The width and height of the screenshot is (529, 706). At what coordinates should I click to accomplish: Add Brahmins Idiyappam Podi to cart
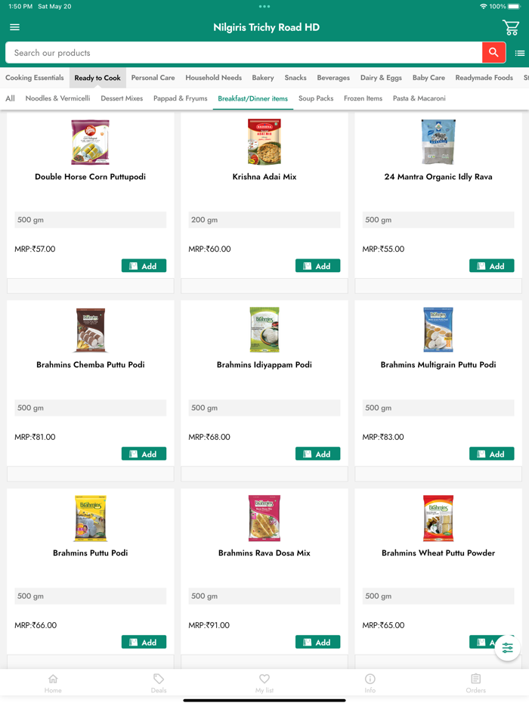click(x=317, y=454)
